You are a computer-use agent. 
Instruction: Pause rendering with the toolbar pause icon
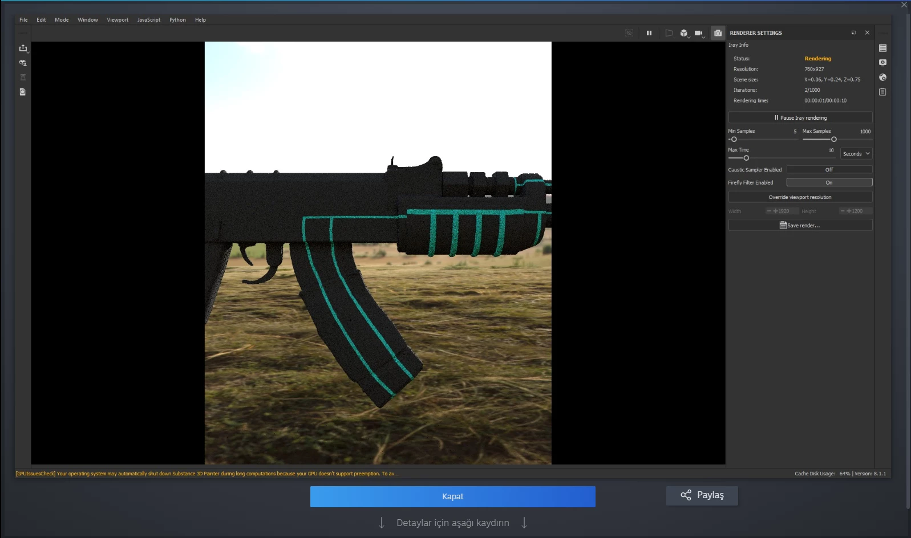[x=649, y=33]
